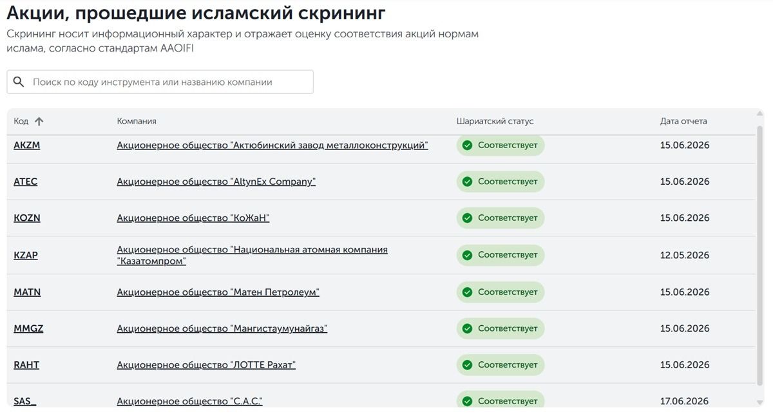Viewport: 773px width, 414px height.
Task: Open company link Национальная атомная компания Казатомпром
Action: click(x=253, y=256)
